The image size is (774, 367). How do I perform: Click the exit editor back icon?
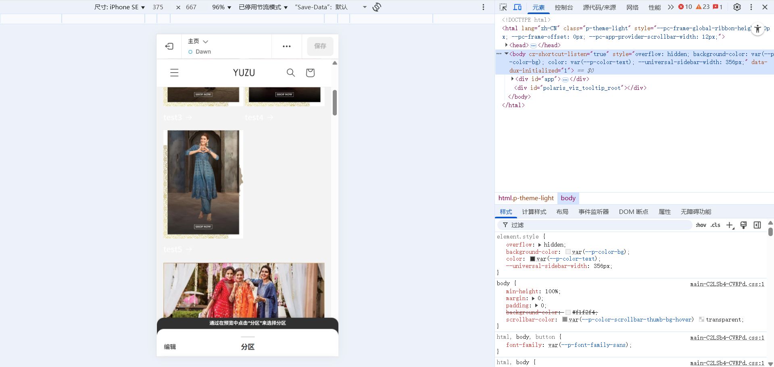(169, 46)
